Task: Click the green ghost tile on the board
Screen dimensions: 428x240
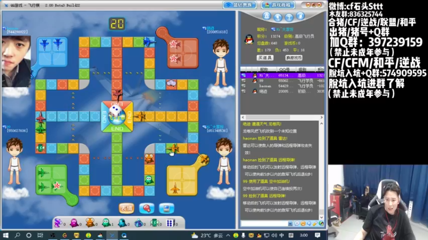Action: point(149,180)
